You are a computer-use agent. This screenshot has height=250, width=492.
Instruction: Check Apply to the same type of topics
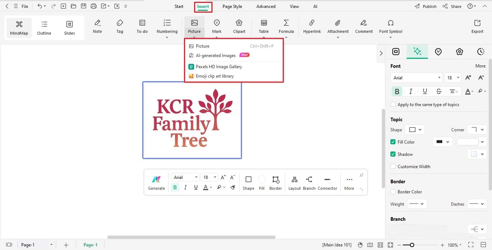393,104
